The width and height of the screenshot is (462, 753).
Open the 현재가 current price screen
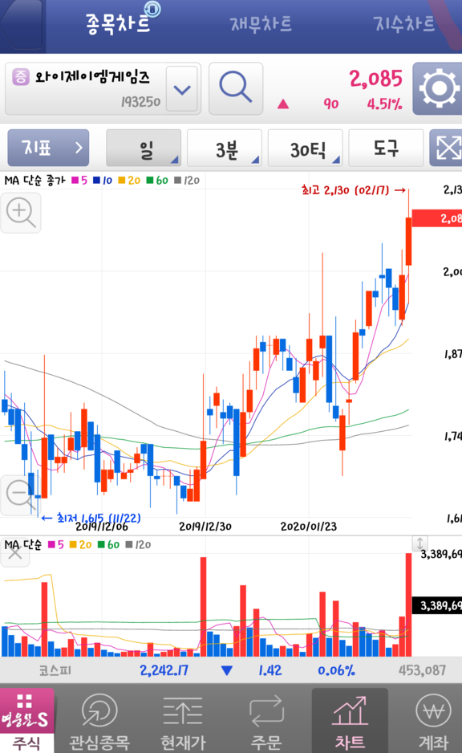pos(183,722)
